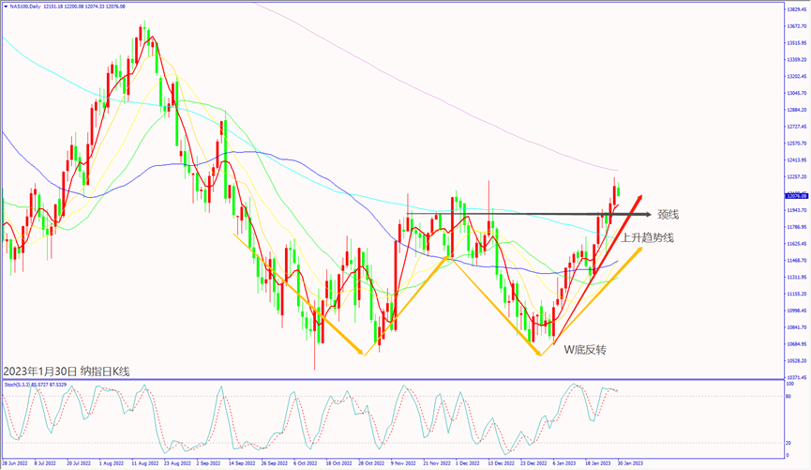
Task: Click the 28 Jun 2022 date label
Action: coord(14,462)
